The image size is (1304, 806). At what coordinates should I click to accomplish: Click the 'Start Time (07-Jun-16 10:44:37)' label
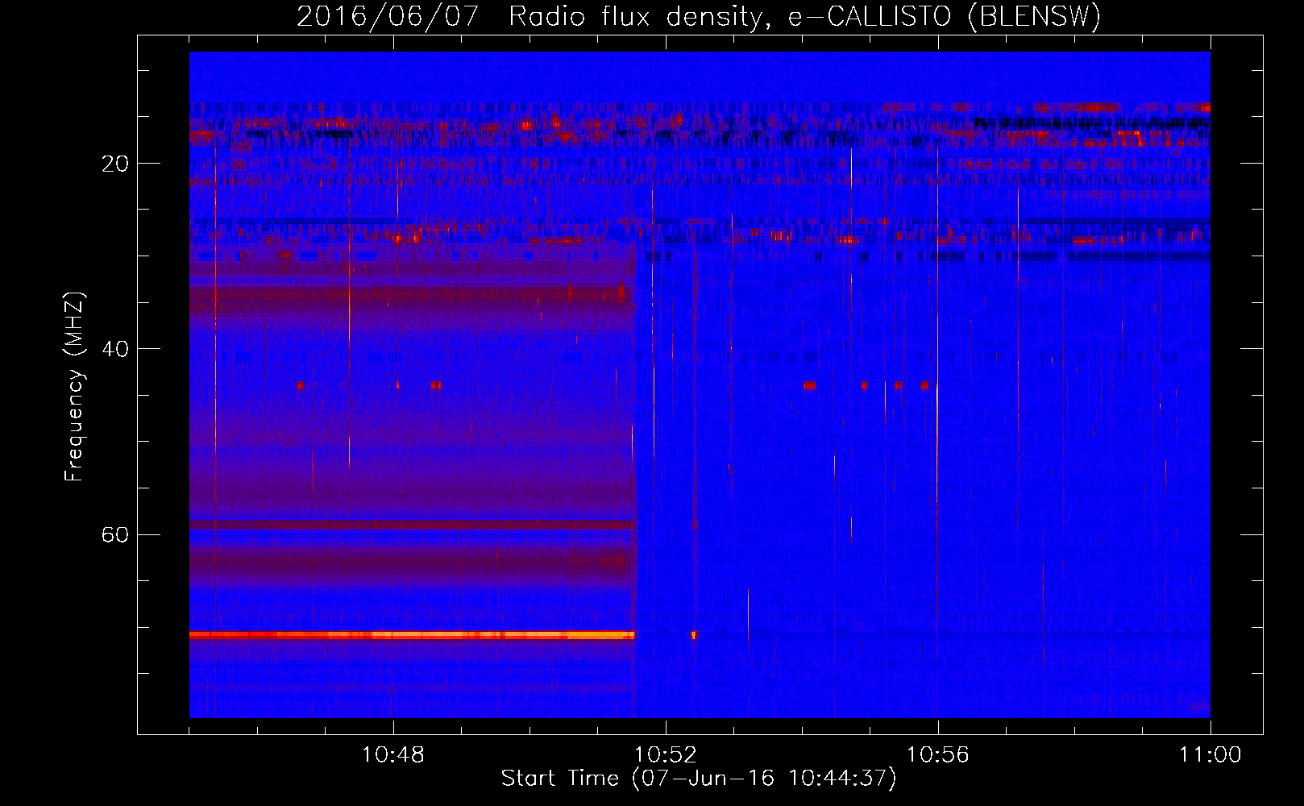click(699, 779)
